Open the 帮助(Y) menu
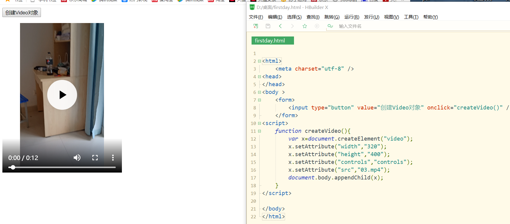Viewport: 510px width, 224px height. pyautogui.click(x=431, y=17)
